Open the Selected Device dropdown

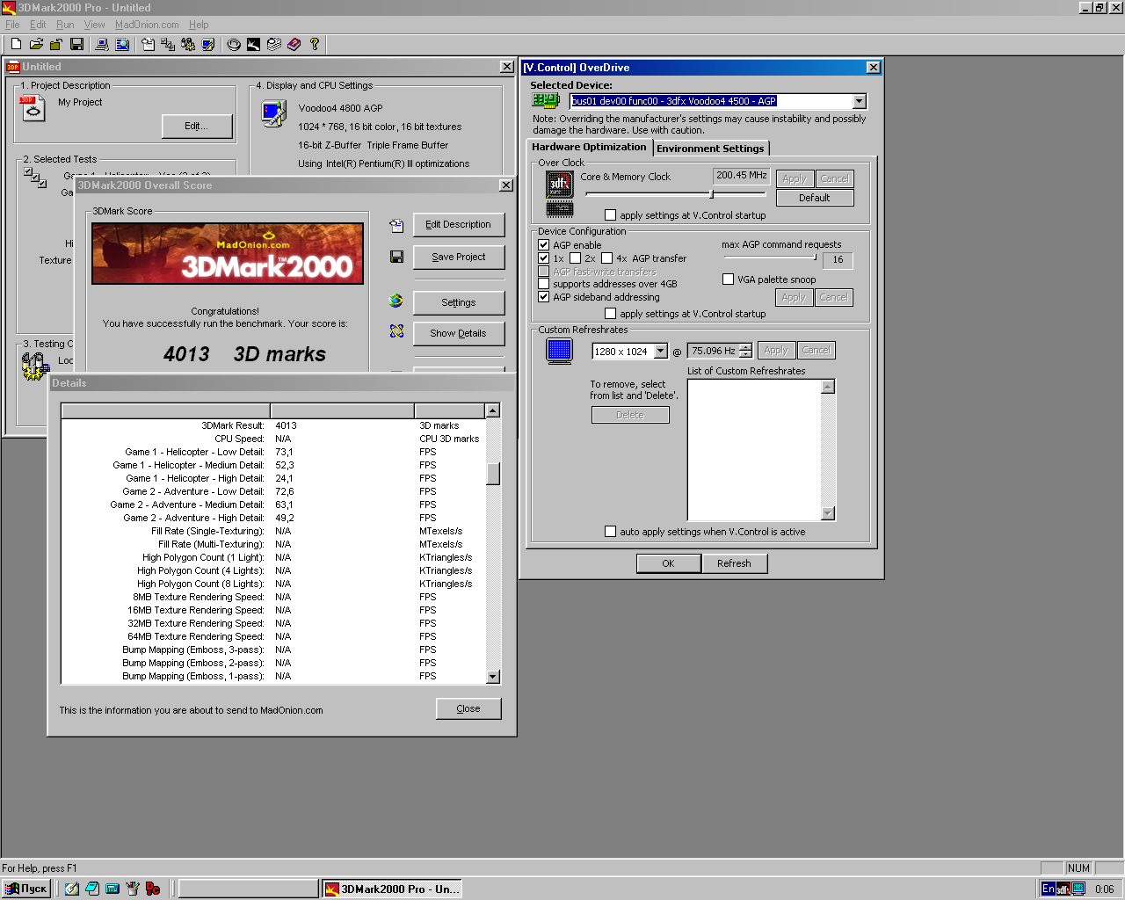pos(860,101)
